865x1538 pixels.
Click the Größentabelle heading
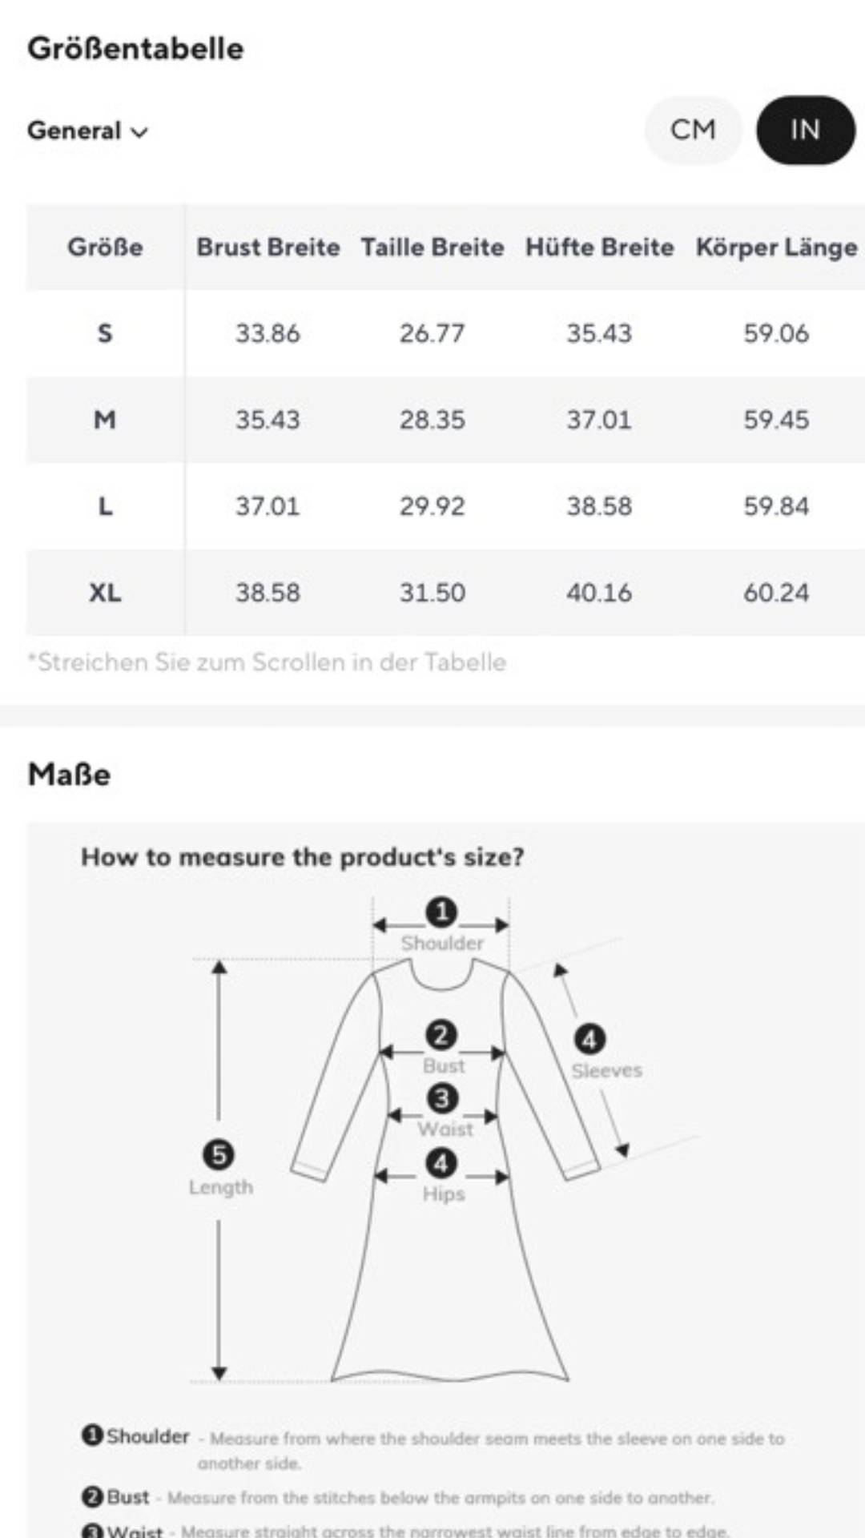tap(135, 49)
